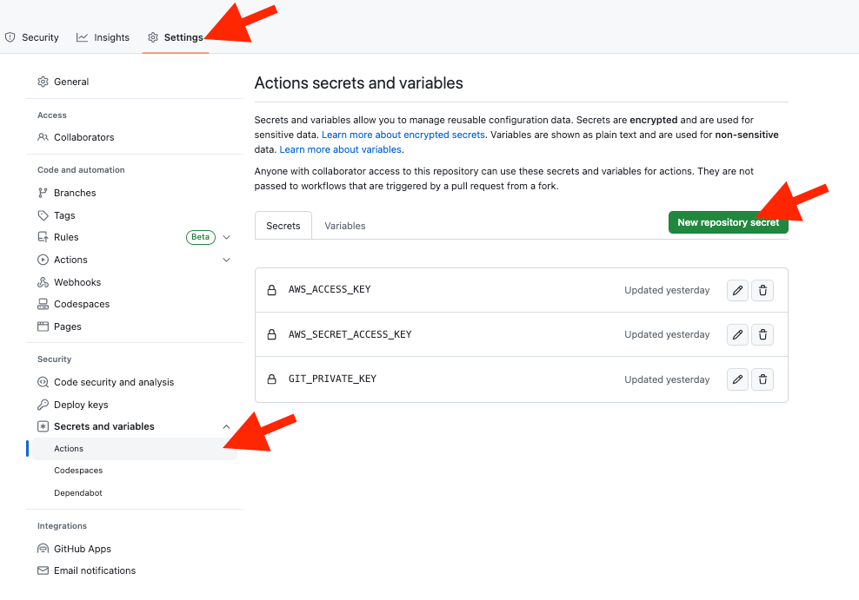Switch to the Settings tab
859x600 pixels.
click(x=183, y=37)
